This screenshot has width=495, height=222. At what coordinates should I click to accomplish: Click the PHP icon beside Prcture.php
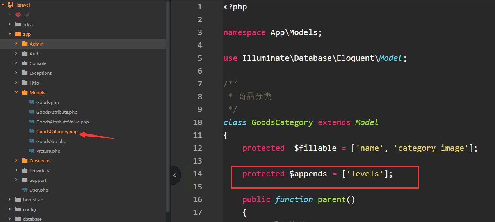click(x=32, y=151)
